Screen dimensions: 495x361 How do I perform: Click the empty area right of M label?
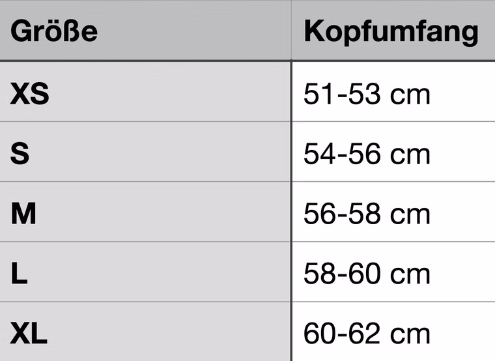(x=163, y=212)
